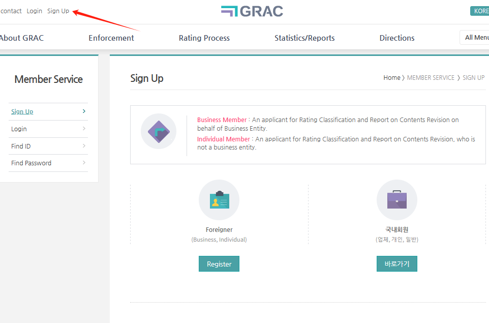Click the 국내회원 label text
Viewport: 489px width, 323px height.
click(x=396, y=229)
